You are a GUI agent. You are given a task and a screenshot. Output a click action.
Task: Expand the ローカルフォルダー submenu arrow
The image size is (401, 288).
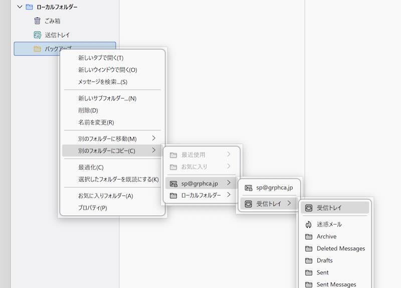pyautogui.click(x=229, y=195)
